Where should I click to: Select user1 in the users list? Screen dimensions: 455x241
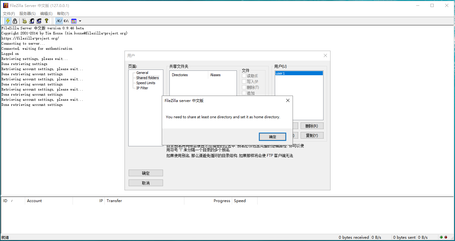click(299, 73)
